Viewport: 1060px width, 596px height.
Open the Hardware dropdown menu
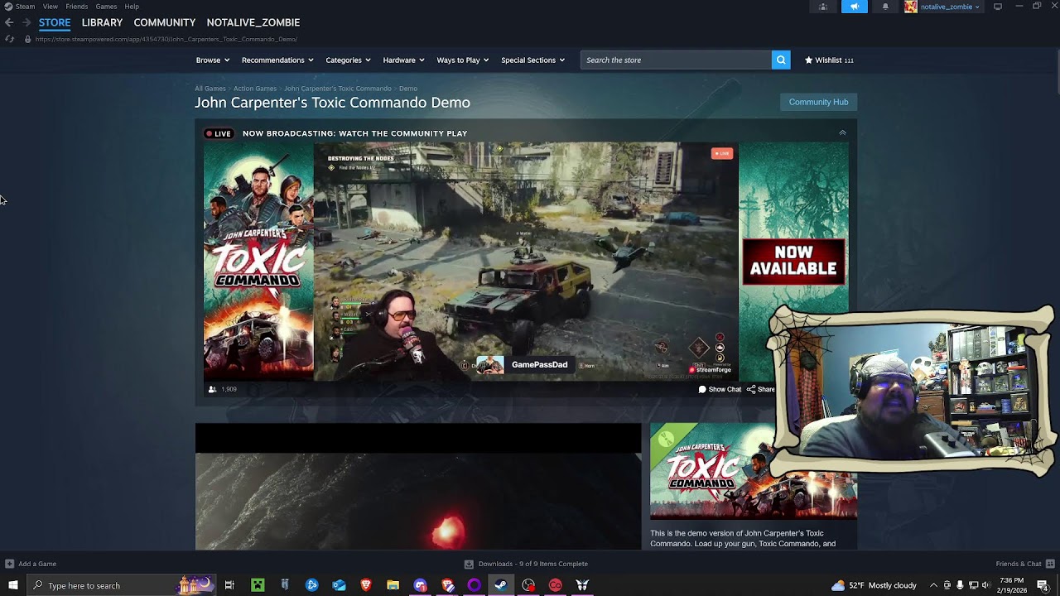(403, 60)
